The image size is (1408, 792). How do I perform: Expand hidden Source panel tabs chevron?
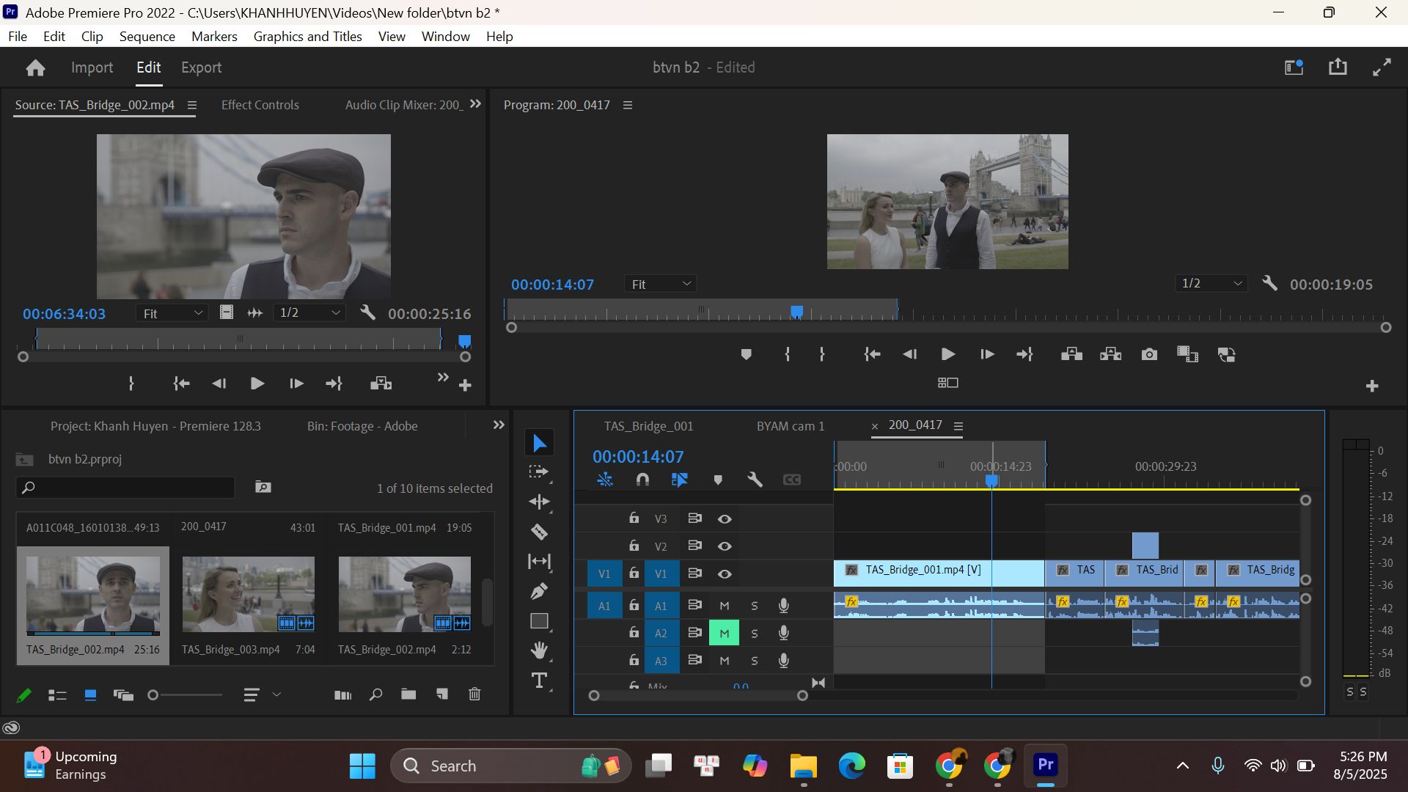(x=475, y=104)
